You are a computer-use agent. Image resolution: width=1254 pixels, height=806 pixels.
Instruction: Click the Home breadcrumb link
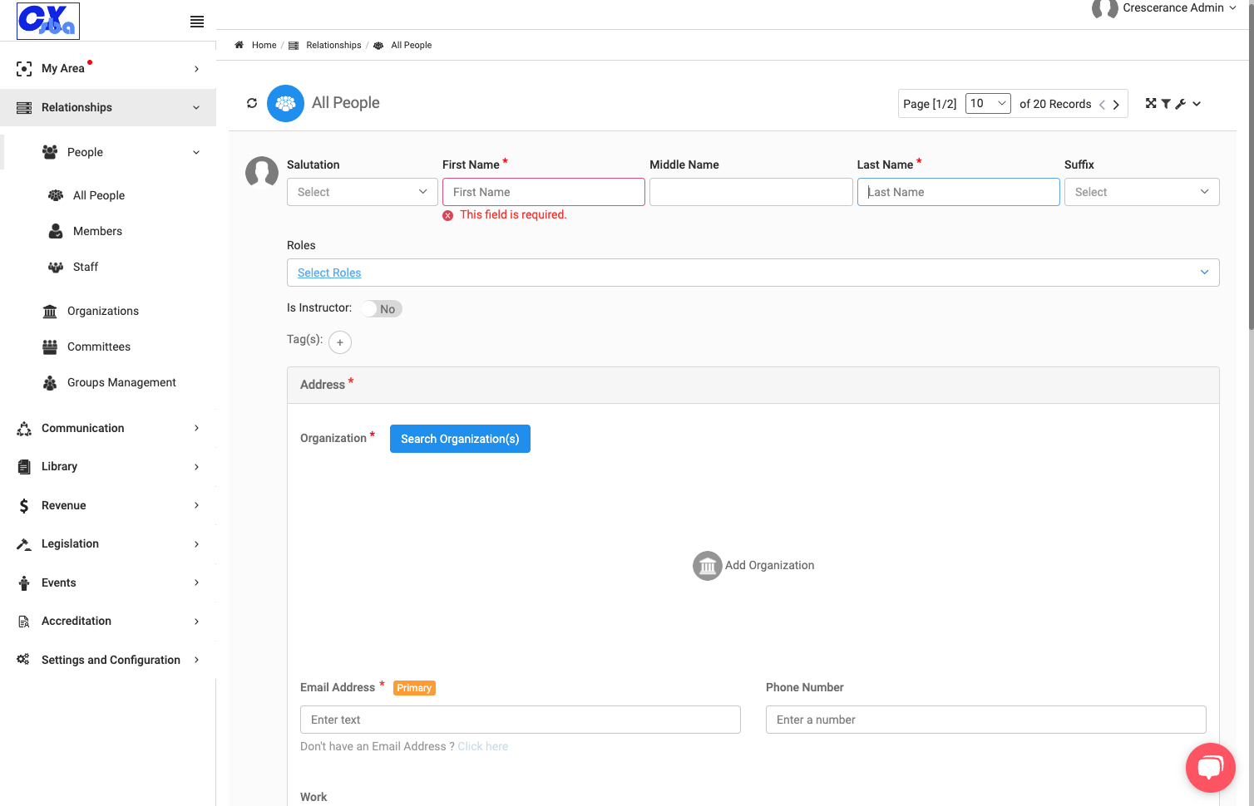click(x=264, y=45)
